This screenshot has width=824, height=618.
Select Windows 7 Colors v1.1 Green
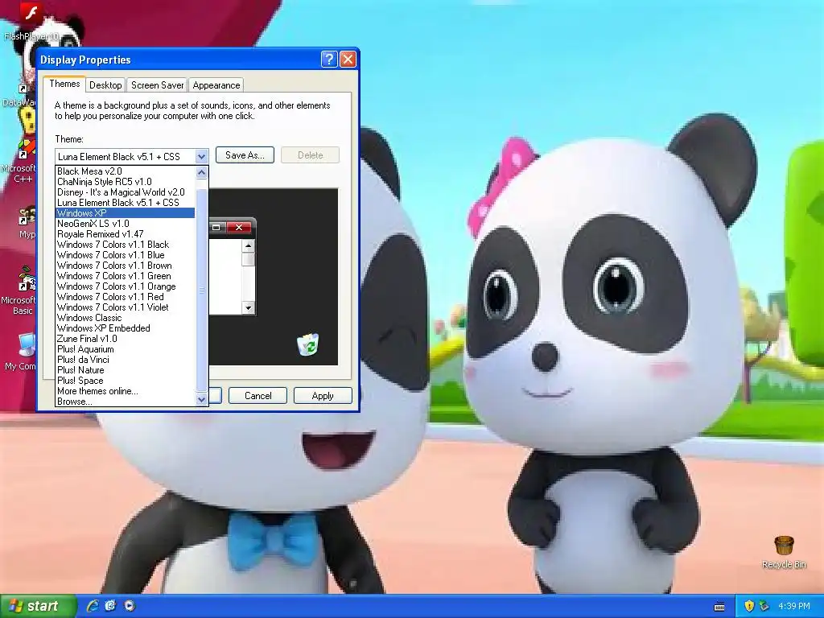tap(125, 277)
